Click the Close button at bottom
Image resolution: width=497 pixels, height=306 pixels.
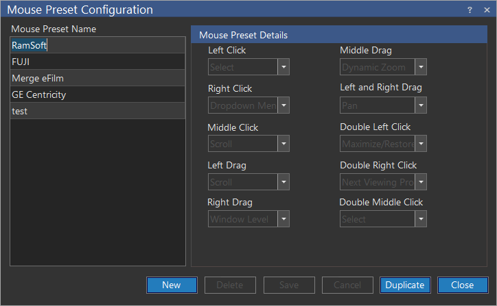(x=462, y=285)
